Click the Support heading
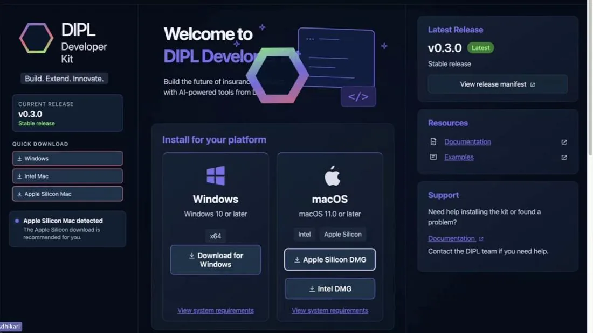This screenshot has height=333, width=593. (443, 195)
